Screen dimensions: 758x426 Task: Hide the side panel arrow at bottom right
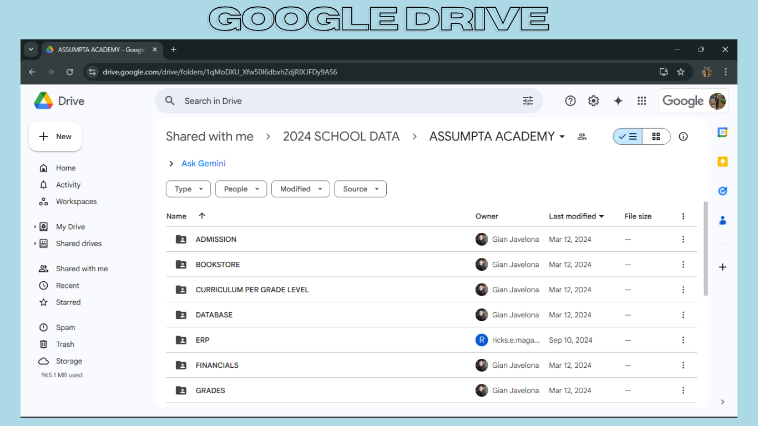coord(722,402)
